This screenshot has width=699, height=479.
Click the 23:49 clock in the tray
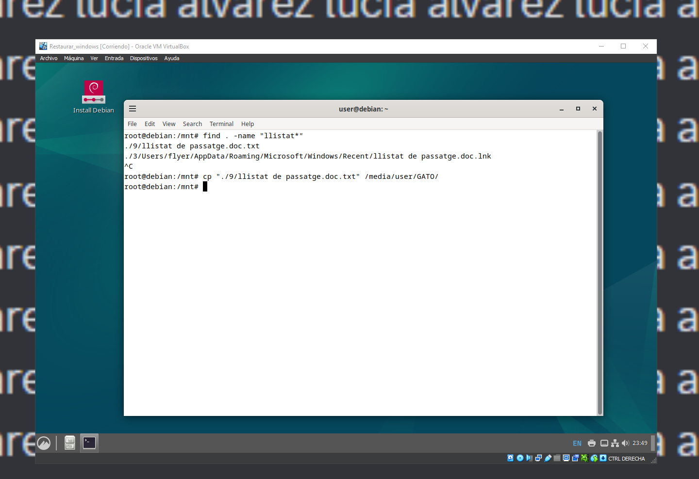coord(639,443)
